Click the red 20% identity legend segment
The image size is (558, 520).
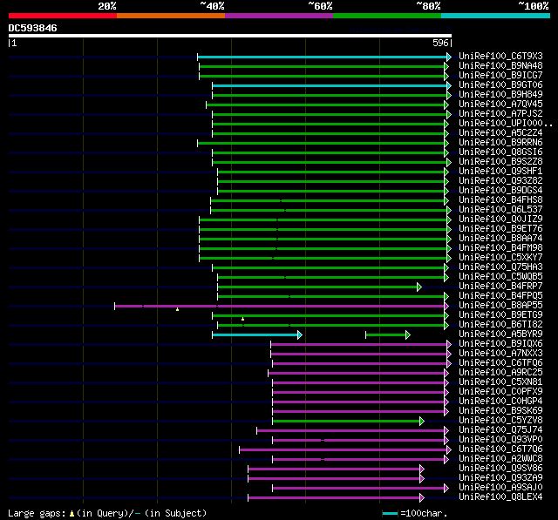pyautogui.click(x=63, y=16)
